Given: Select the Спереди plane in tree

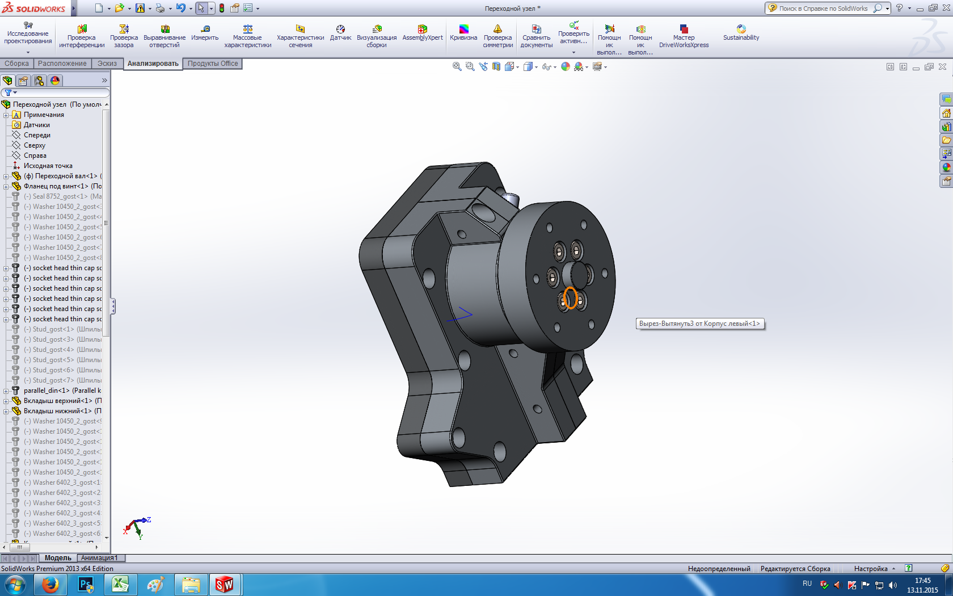Looking at the screenshot, I should (x=37, y=135).
